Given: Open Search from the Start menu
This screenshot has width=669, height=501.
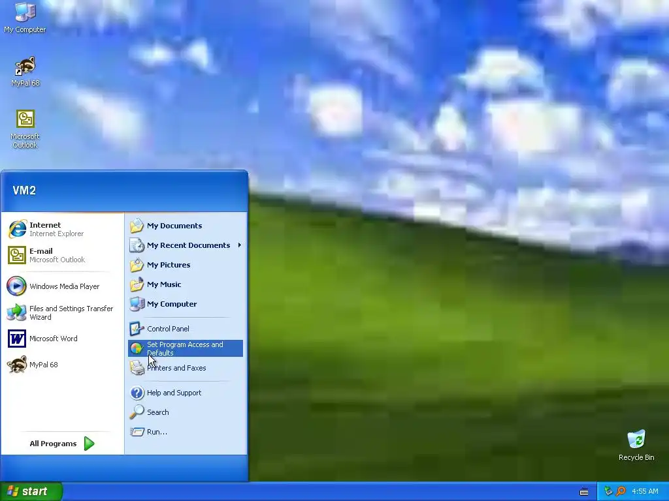Looking at the screenshot, I should pos(186,412).
